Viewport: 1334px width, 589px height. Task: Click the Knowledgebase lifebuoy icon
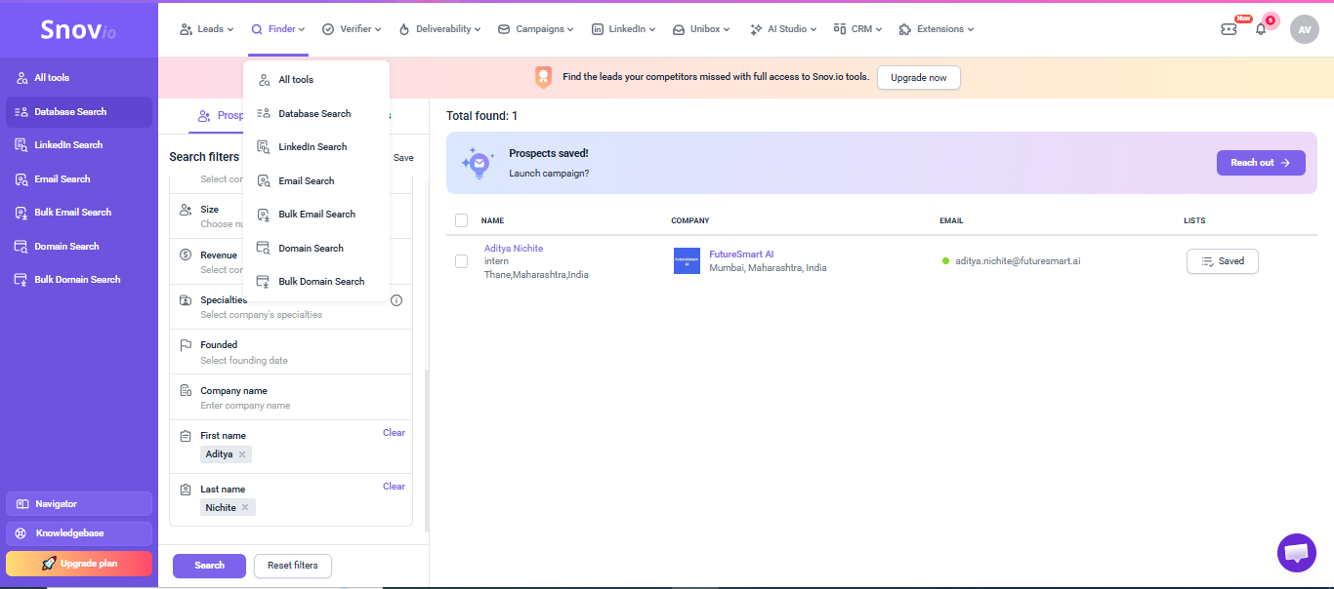click(21, 533)
